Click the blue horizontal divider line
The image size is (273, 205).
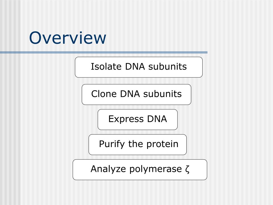coord(104,52)
